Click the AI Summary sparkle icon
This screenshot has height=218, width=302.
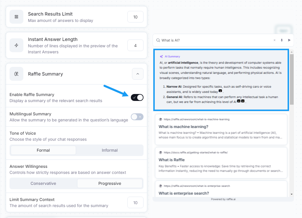pyautogui.click(x=161, y=57)
